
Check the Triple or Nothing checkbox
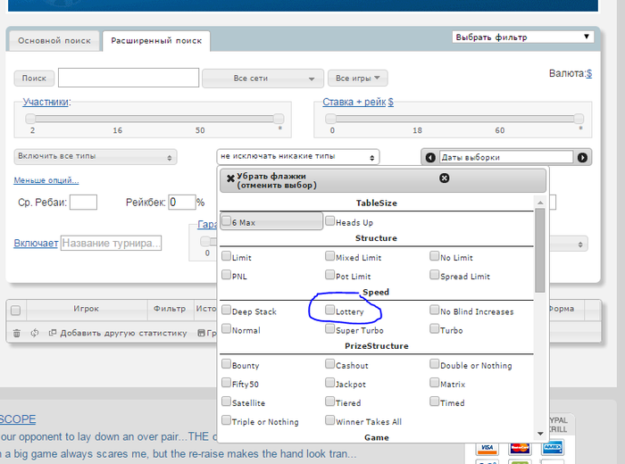pyautogui.click(x=227, y=419)
